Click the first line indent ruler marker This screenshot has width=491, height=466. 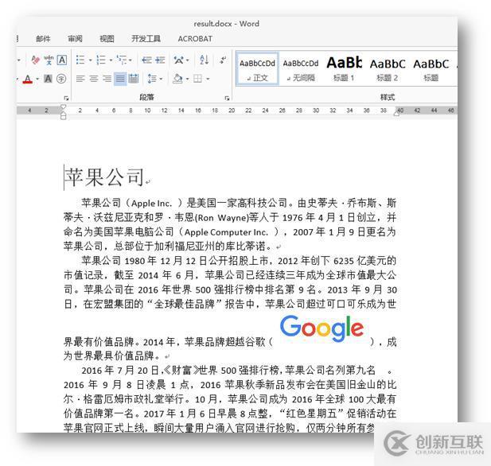(63, 107)
